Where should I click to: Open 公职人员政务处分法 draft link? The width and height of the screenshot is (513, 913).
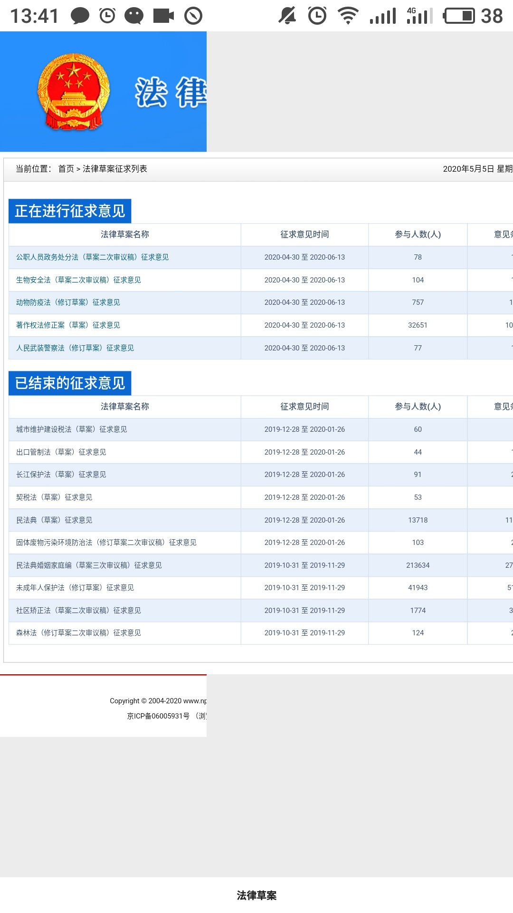click(92, 257)
